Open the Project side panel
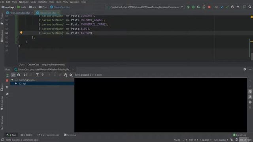 coord(2,19)
